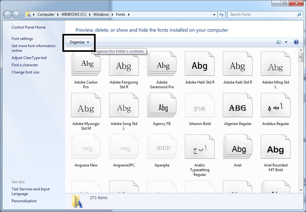Select the Aharoni Bold font icon

(x=200, y=105)
